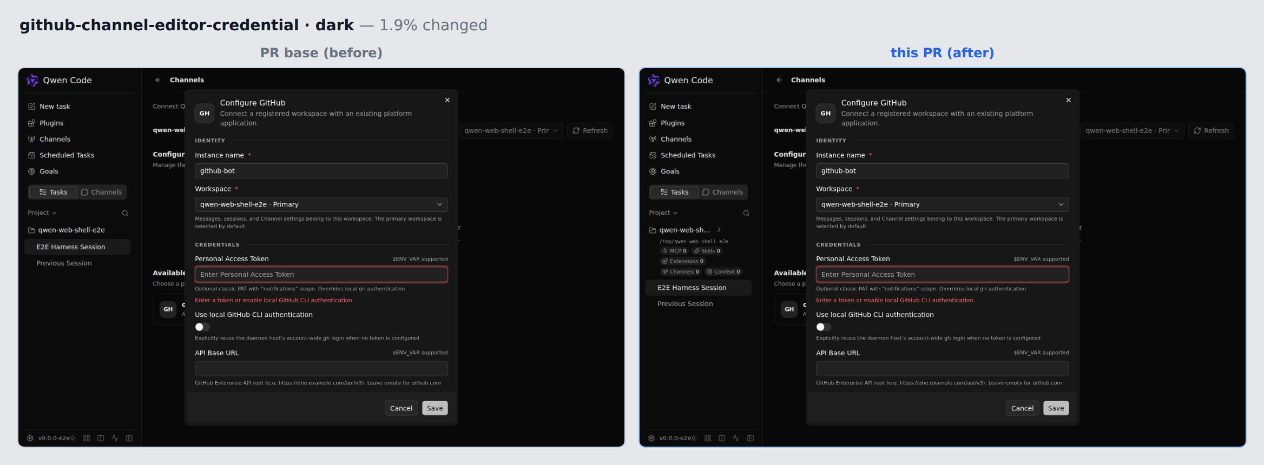The image size is (1264, 465).
Task: Click Refresh in the before panel
Action: pos(590,131)
